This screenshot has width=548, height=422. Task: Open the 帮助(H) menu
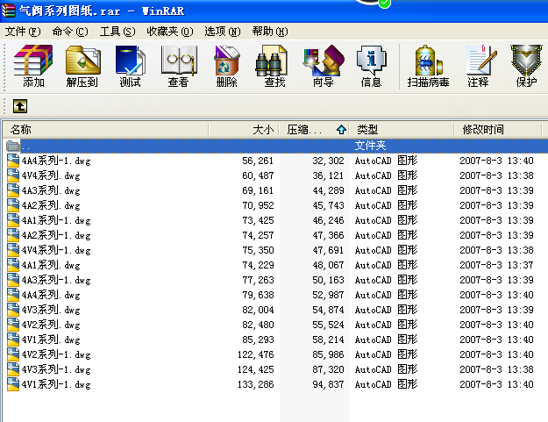(x=270, y=32)
